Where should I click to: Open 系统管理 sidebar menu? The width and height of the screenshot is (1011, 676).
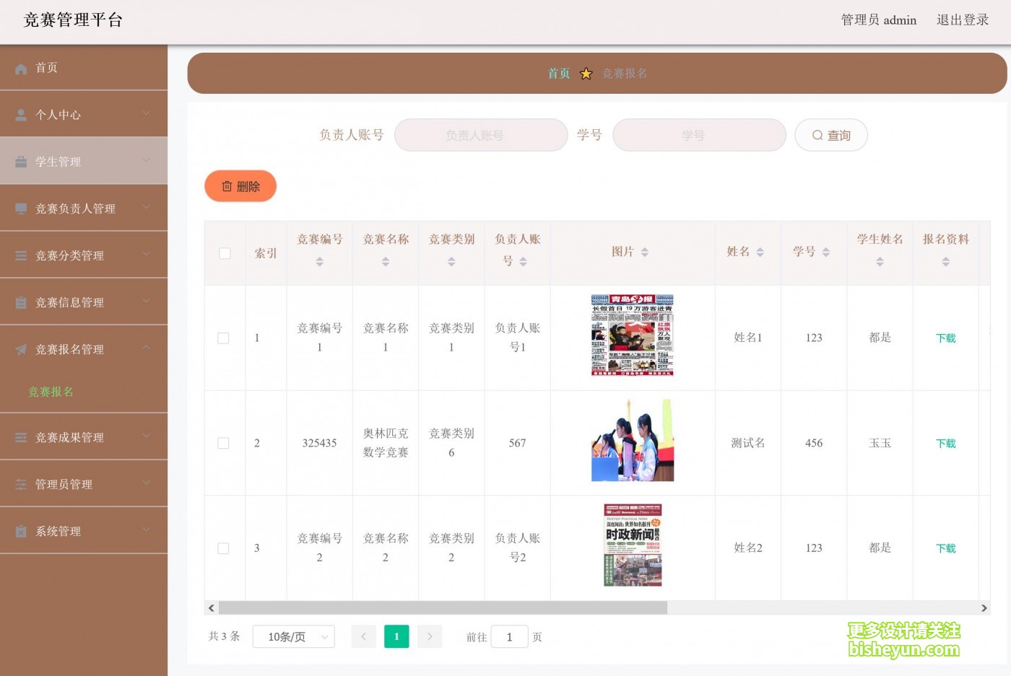tap(84, 531)
